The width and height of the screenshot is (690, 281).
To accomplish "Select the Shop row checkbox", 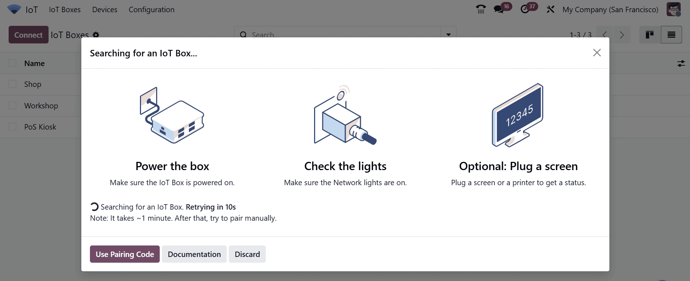I will click(13, 84).
